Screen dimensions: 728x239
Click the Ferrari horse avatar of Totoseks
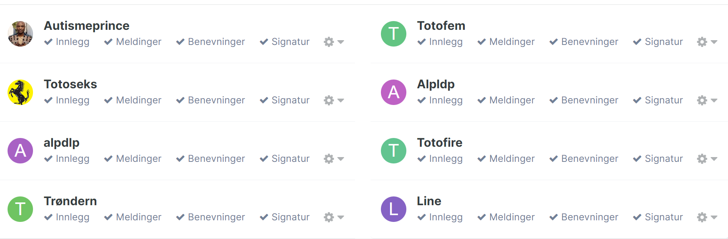click(x=20, y=92)
